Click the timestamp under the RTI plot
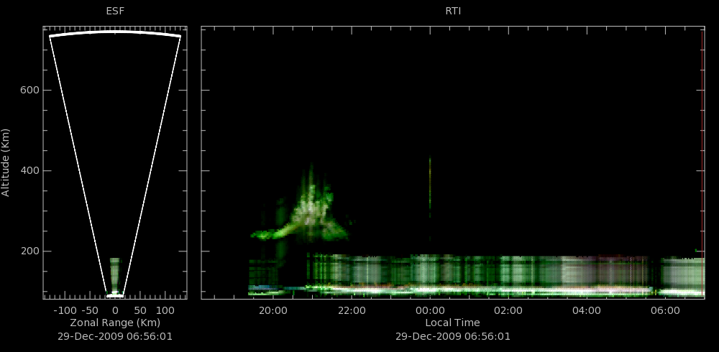The height and width of the screenshot is (352, 719). click(452, 336)
